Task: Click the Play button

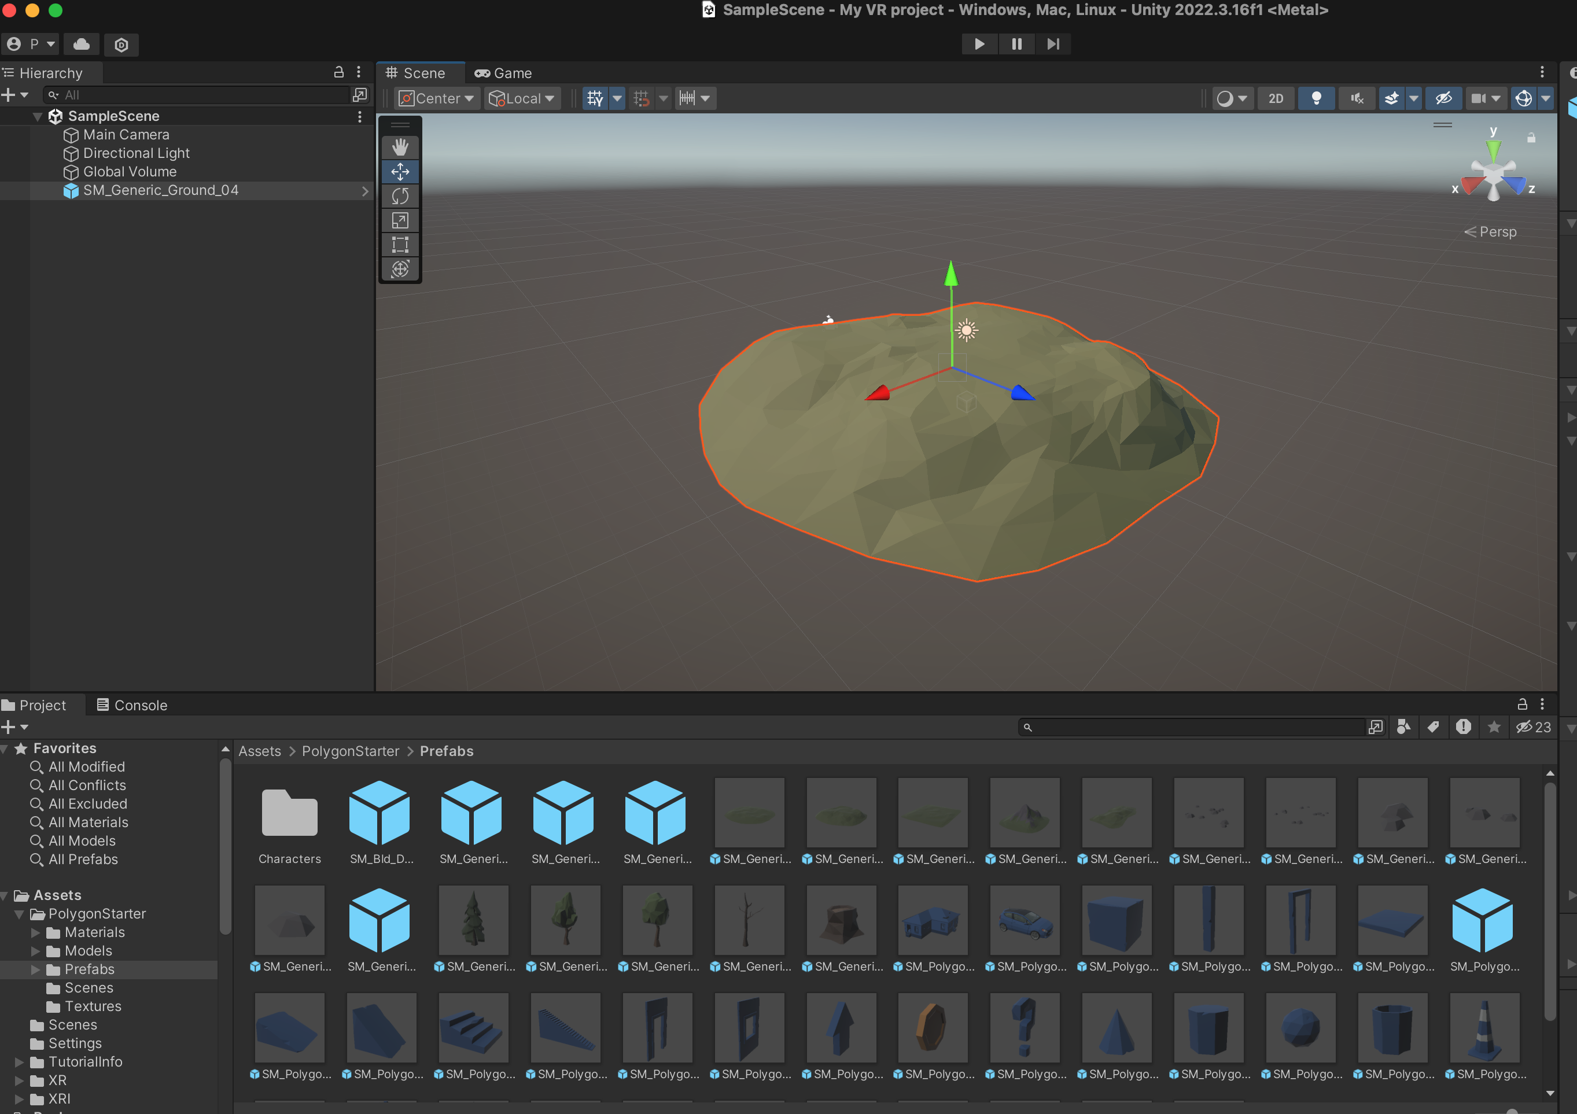Action: 979,44
